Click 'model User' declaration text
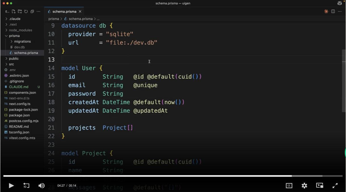 pos(79,68)
